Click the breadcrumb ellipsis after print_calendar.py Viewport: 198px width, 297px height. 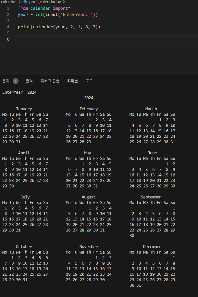coord(68,2)
